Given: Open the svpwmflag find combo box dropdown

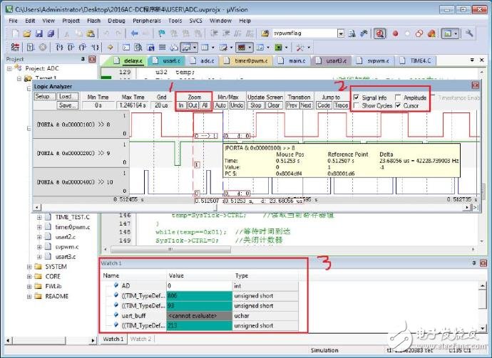Looking at the screenshot, I should point(341,33).
